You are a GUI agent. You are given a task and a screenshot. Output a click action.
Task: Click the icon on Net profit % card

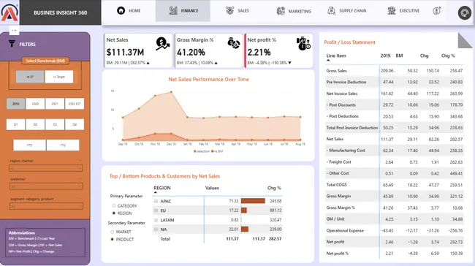click(x=303, y=43)
